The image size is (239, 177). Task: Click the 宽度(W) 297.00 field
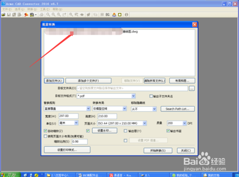[x=68, y=116]
